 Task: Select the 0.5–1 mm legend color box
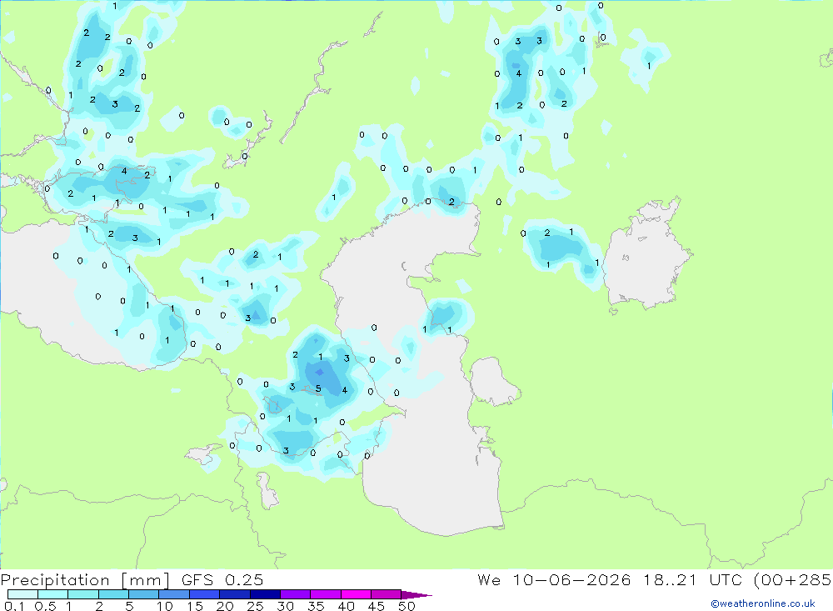(52, 594)
